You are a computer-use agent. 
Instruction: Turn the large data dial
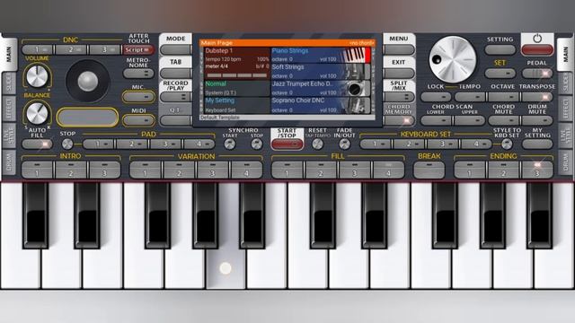click(453, 59)
